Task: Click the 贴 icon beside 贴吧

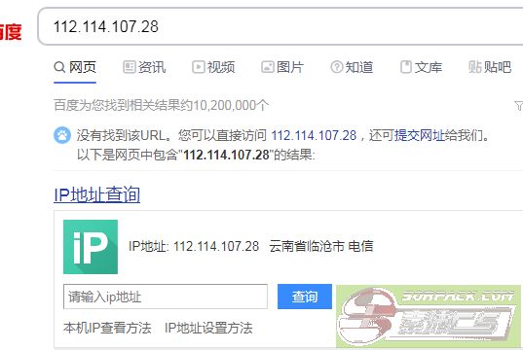Action: click(x=475, y=67)
